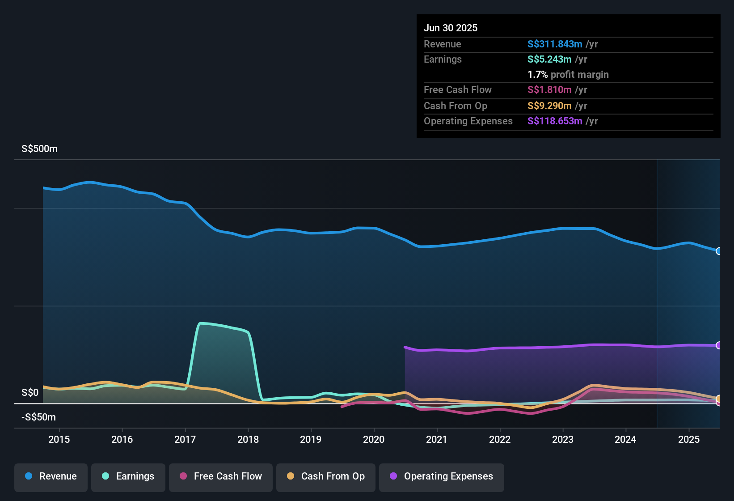Click the teal Earnings legend dot
Viewport: 734px width, 501px height.
point(105,476)
